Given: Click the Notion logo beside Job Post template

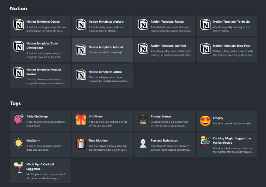Looking at the screenshot, I should click(x=143, y=49).
